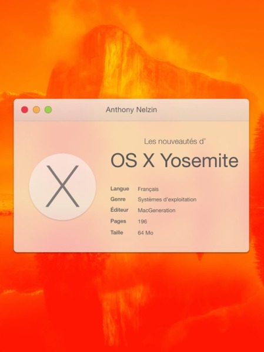
Task: Open the MacGeneration publisher link
Action: coord(156,211)
